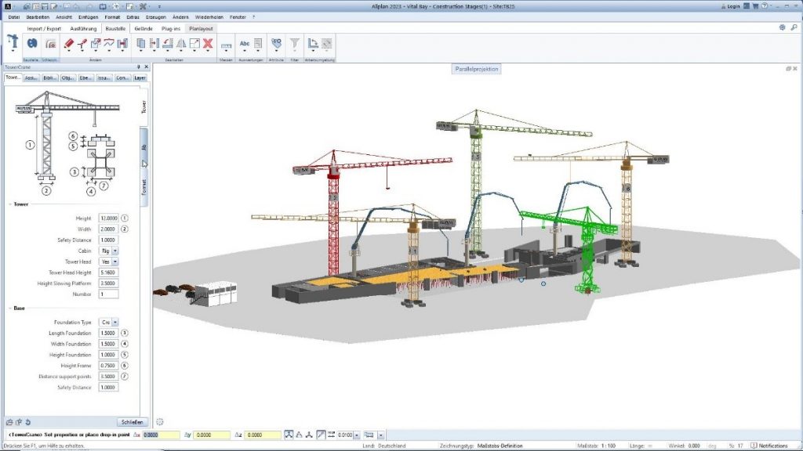
Task: Click the mirror tool icon in Bearbeiten group
Action: [180, 45]
